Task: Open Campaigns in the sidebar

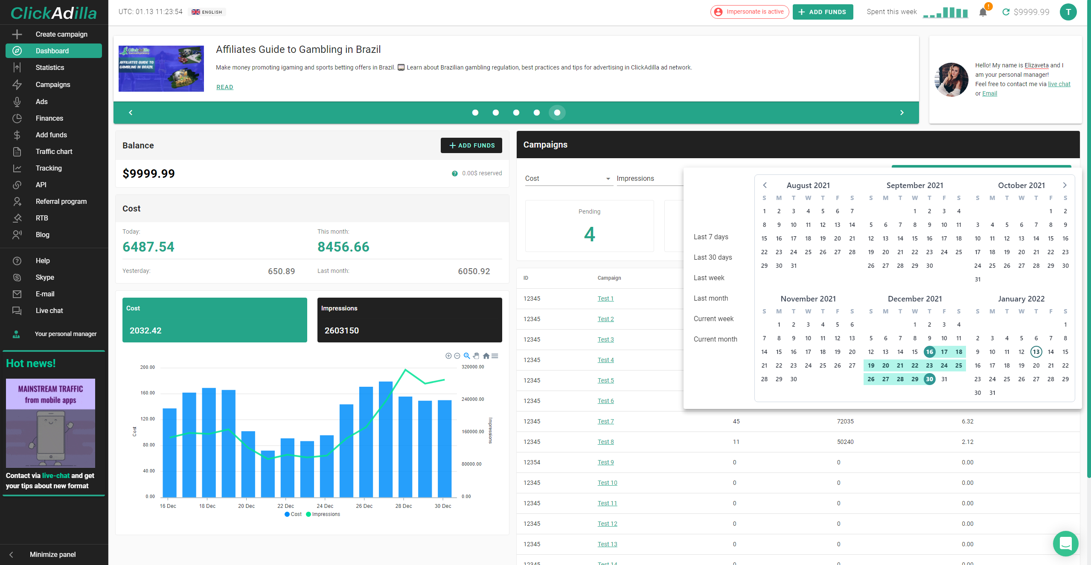Action: point(53,84)
